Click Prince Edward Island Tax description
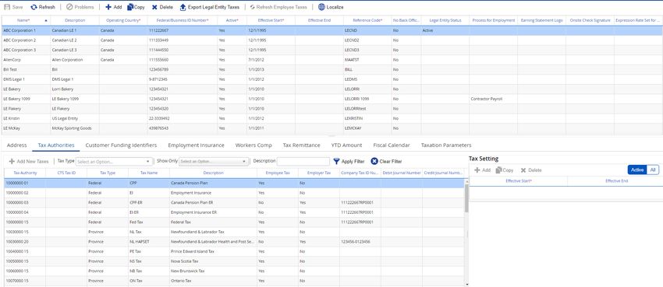Screen dimensions: 663x287 213,251
